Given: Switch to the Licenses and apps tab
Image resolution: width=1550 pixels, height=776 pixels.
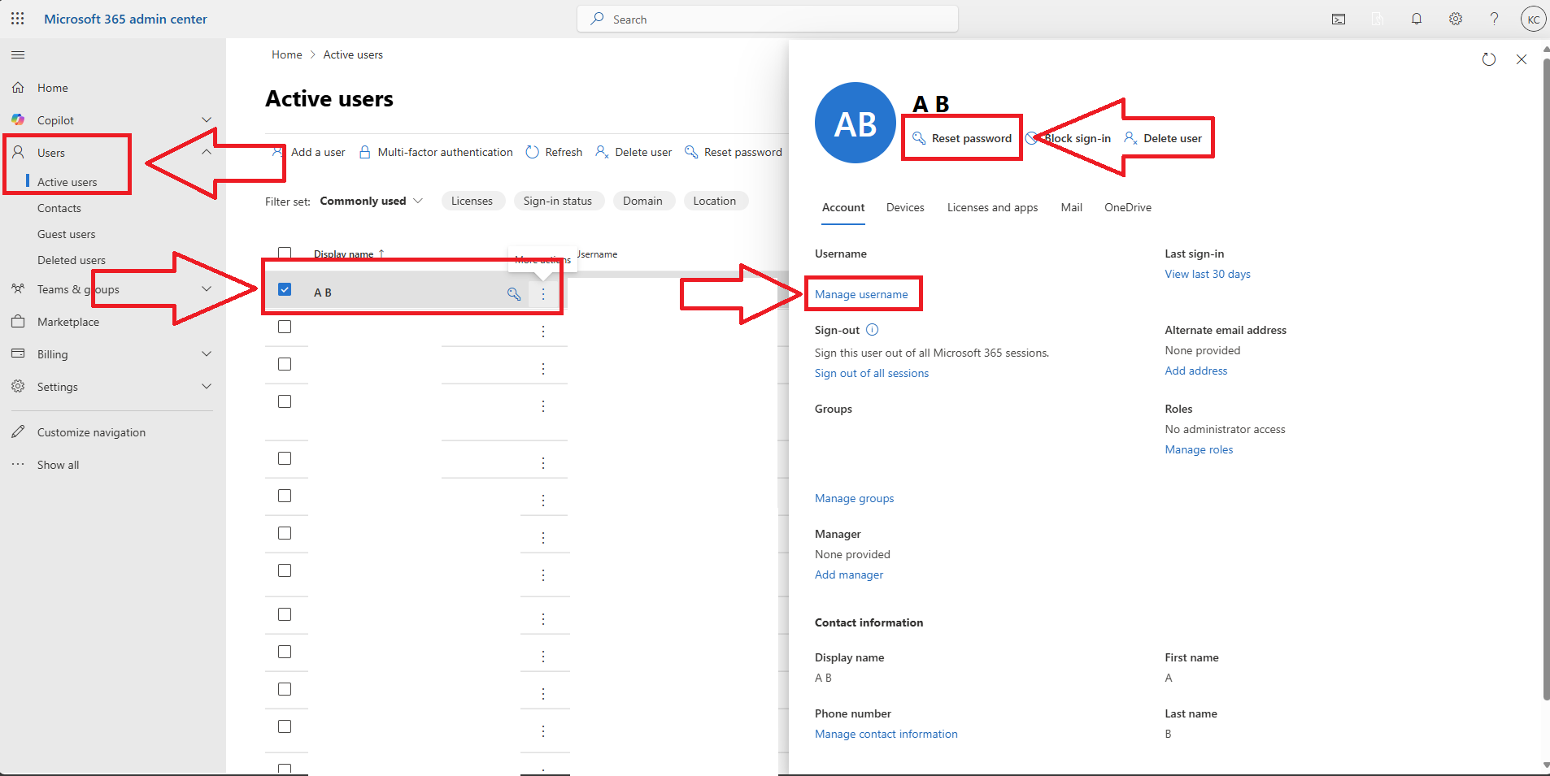Looking at the screenshot, I should click(x=993, y=208).
